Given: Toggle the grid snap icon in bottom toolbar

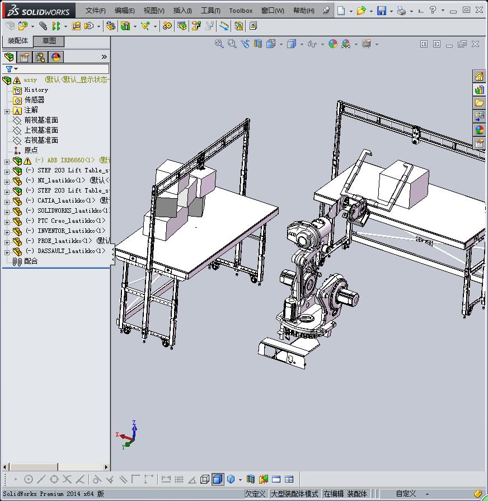Looking at the screenshot, I should 179,479.
